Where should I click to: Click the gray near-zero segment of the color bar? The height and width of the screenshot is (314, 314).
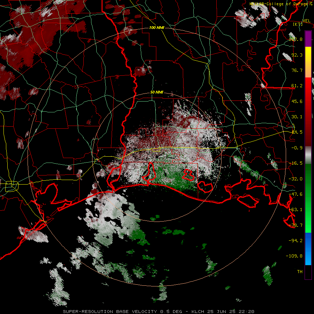308,155
